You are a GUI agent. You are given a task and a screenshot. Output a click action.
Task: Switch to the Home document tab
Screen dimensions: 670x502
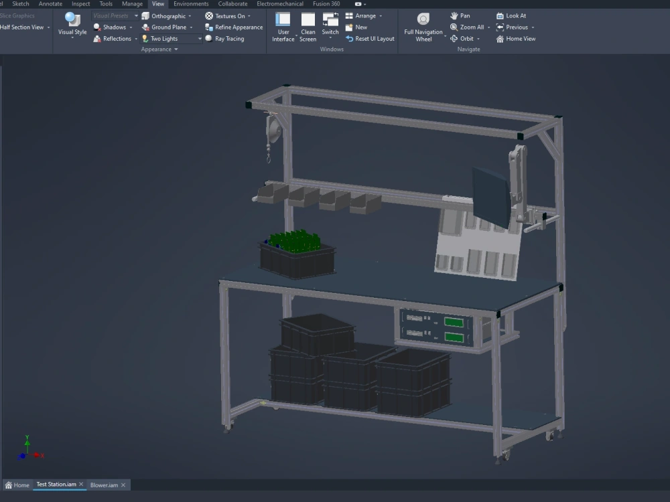click(17, 485)
